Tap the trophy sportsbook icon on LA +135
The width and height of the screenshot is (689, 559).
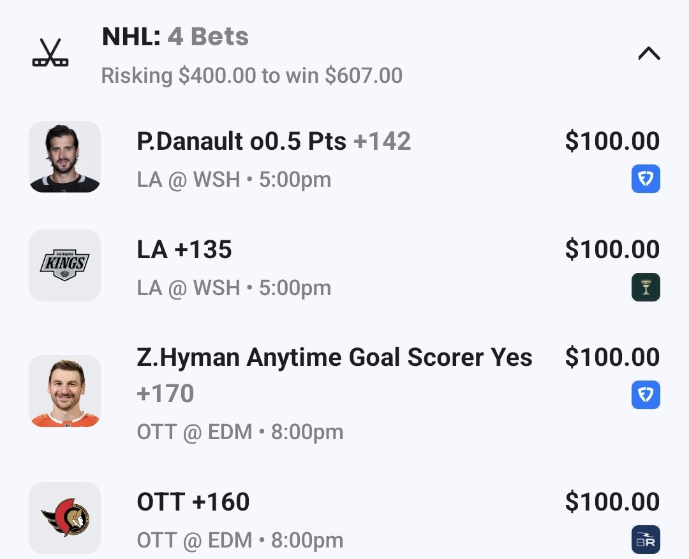[x=646, y=287]
